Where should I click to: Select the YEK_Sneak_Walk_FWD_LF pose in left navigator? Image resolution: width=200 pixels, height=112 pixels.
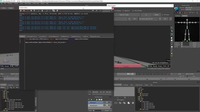click(x=15, y=103)
